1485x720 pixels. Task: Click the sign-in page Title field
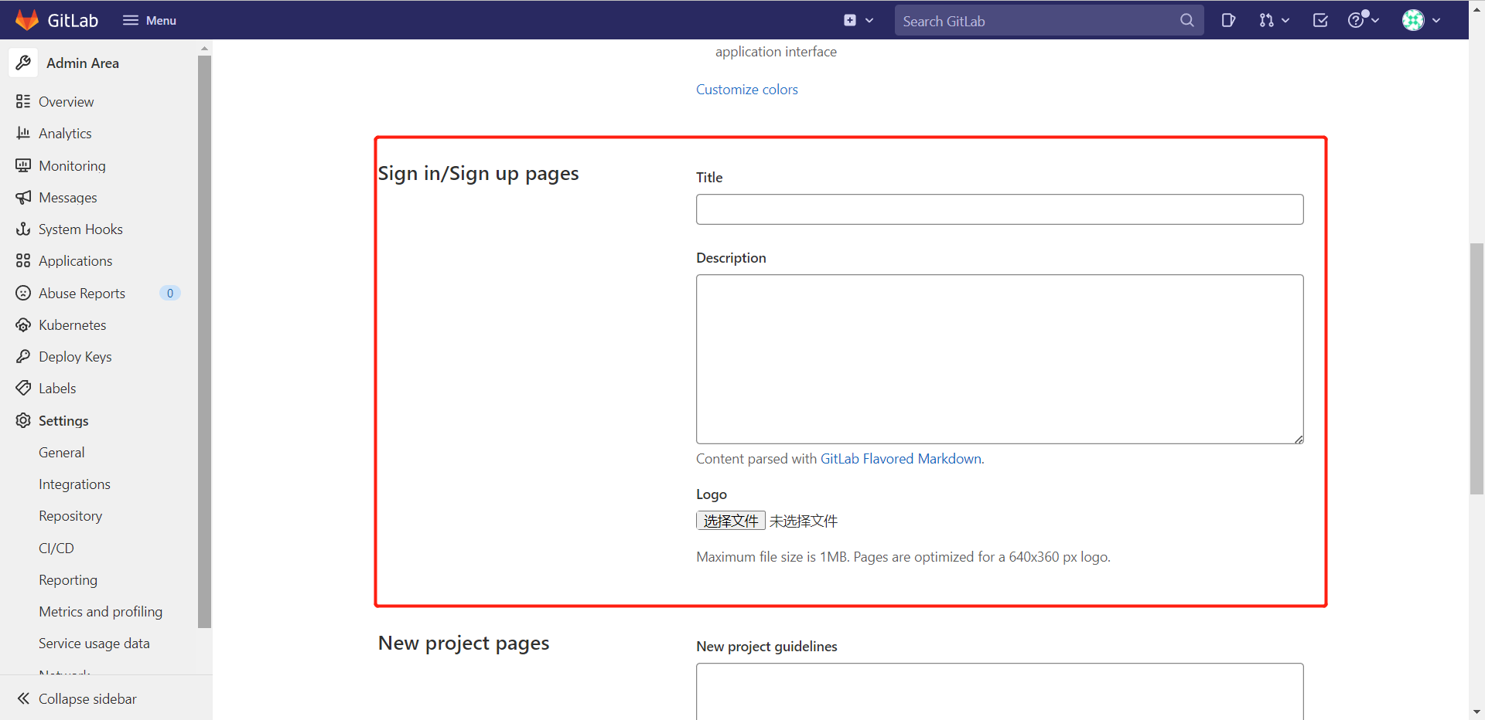click(x=999, y=209)
